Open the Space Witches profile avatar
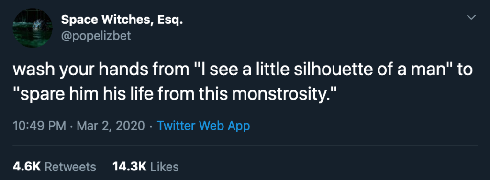This screenshot has height=180, width=490. coord(33,28)
